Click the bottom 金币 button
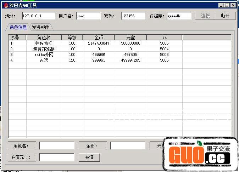The width and height of the screenshot is (239, 172). click(92, 146)
